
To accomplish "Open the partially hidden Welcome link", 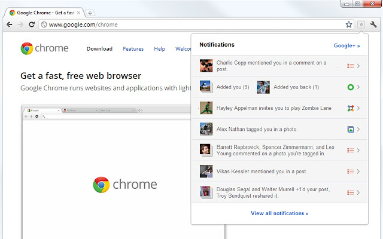I will pyautogui.click(x=183, y=49).
